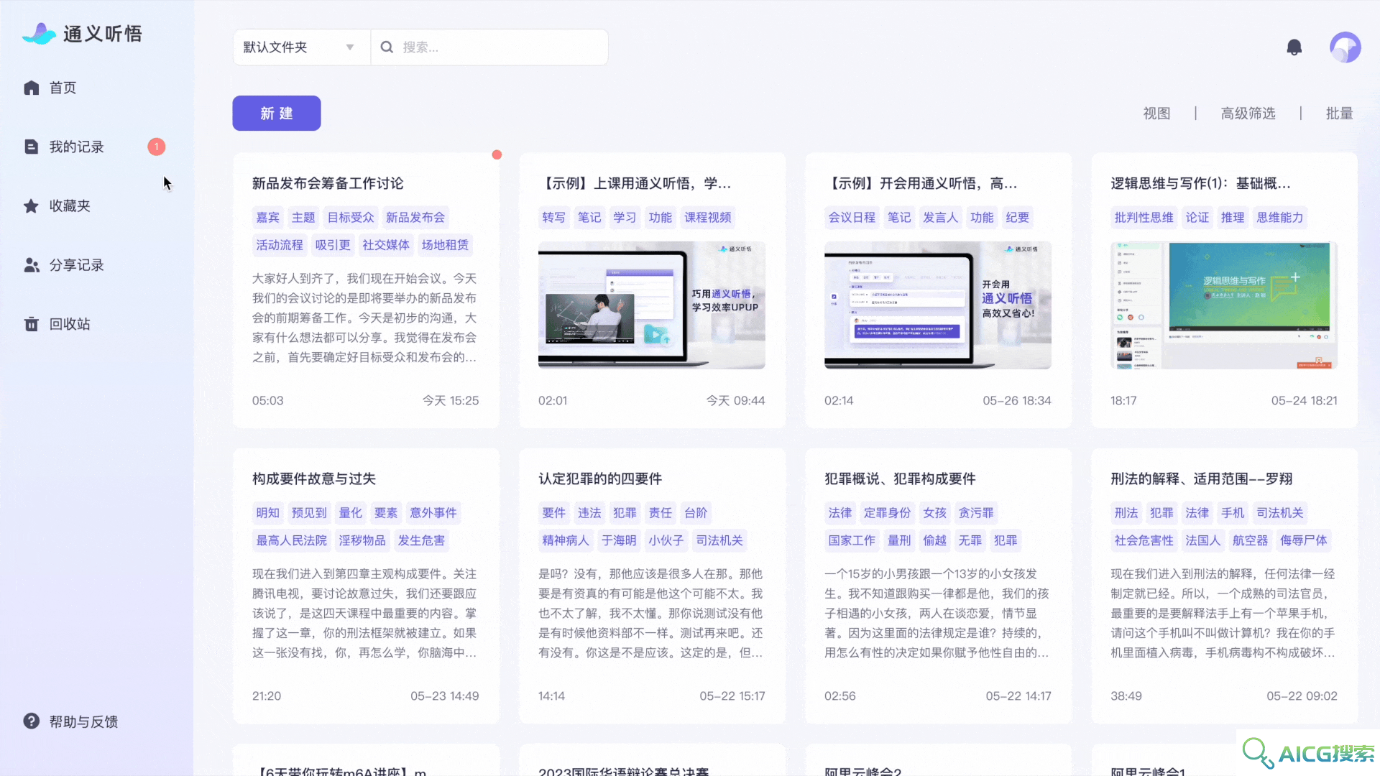Click the 思维能力 tag
The image size is (1380, 776).
pos(1279,218)
